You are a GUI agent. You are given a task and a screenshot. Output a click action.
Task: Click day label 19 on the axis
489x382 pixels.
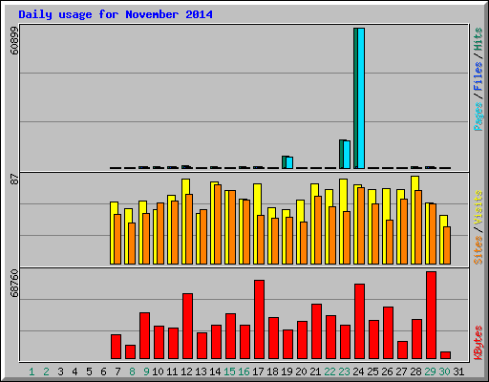pos(287,371)
